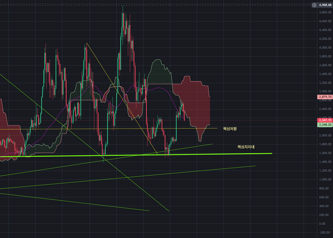Click the 800.00 price axis label
Image resolution: width=333 pixels, height=238 pixels.
click(324, 188)
